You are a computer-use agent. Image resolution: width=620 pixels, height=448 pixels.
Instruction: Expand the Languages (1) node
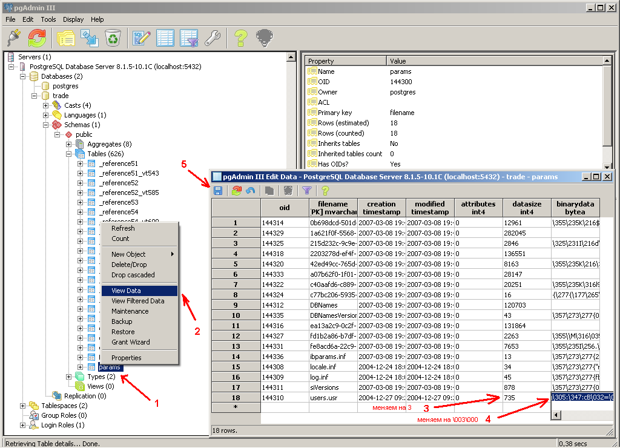pyautogui.click(x=45, y=115)
